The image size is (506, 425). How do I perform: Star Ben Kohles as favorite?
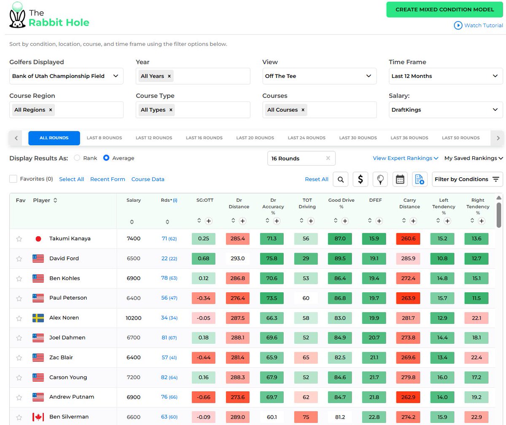(x=19, y=278)
